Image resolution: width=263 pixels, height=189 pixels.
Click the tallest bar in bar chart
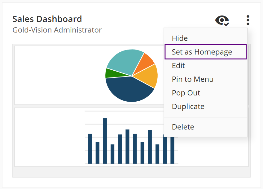105,141
